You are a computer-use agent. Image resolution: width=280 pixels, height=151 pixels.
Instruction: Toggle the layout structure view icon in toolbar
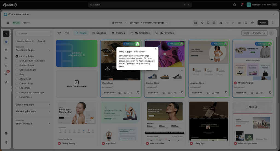coord(196,23)
